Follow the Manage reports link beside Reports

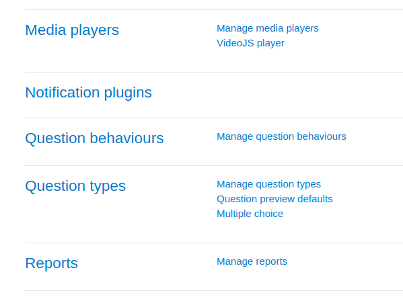pyautogui.click(x=252, y=261)
